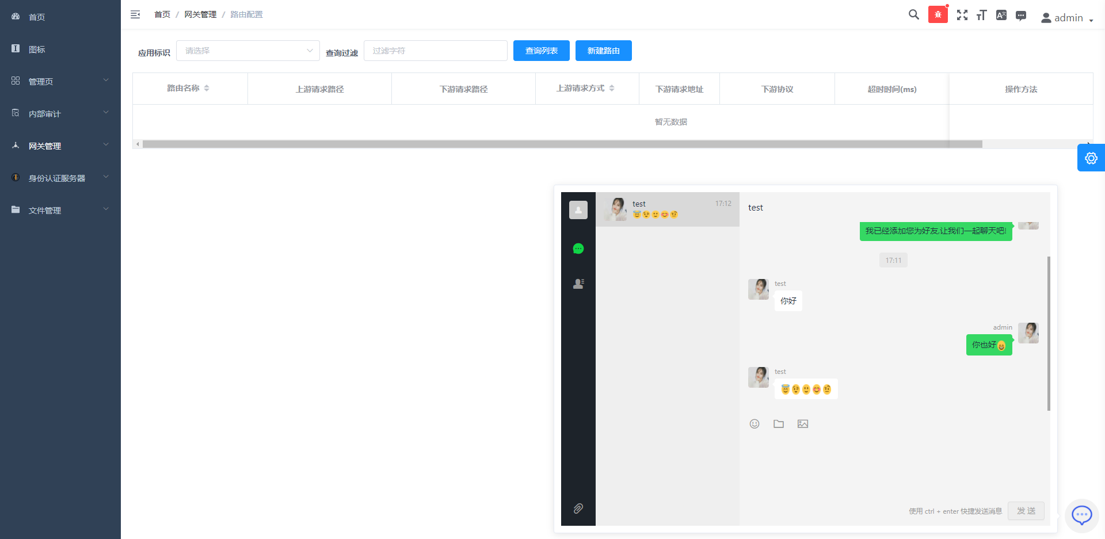Screen dimensions: 1105x539
Task: Open the 应用标识 select dropdown
Action: pos(247,51)
